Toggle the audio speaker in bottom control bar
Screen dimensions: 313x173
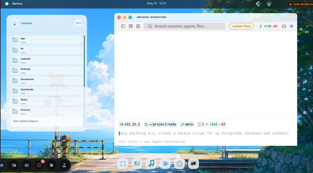(2, 165)
